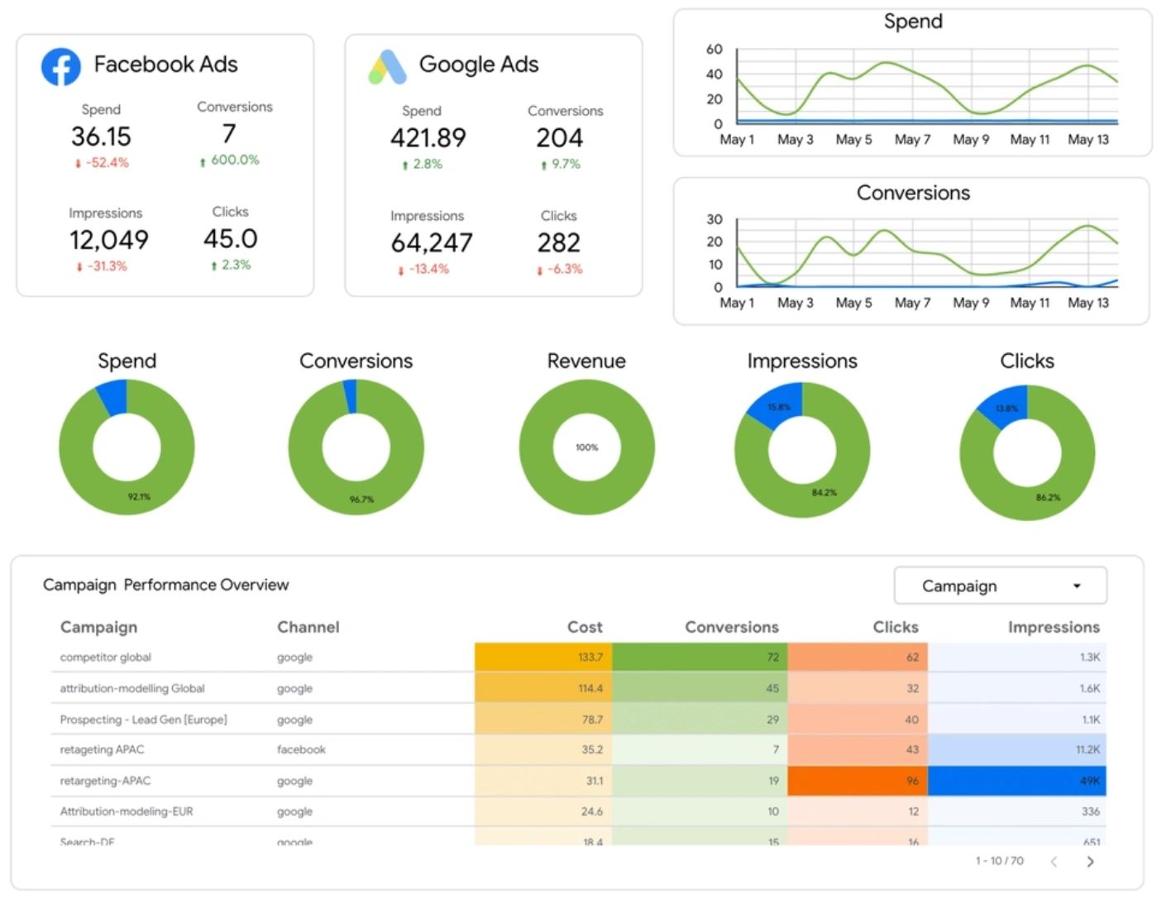Click cost cell showing 78.7
The height and width of the screenshot is (909, 1171).
pos(543,720)
